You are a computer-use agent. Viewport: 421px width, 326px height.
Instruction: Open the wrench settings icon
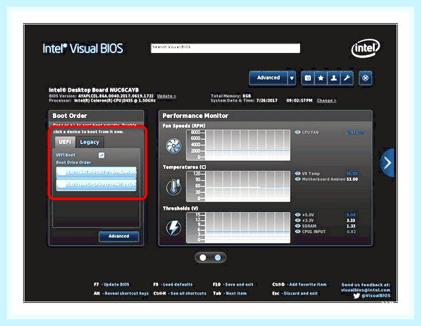(x=346, y=78)
